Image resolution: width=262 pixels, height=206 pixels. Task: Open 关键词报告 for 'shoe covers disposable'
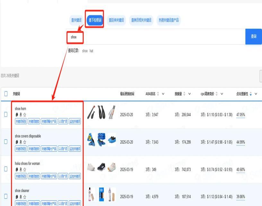coord(21,149)
